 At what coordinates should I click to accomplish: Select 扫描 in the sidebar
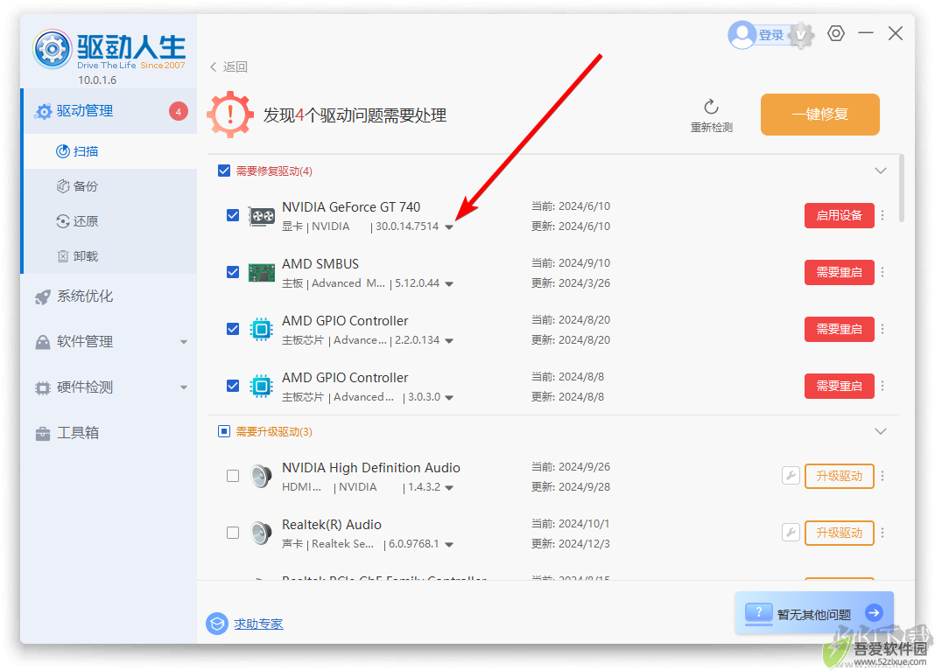pyautogui.click(x=110, y=151)
